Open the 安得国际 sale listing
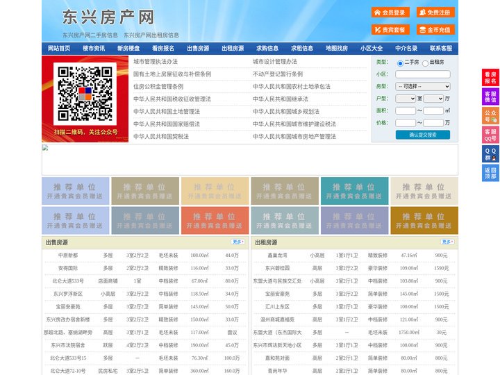 point(68,268)
